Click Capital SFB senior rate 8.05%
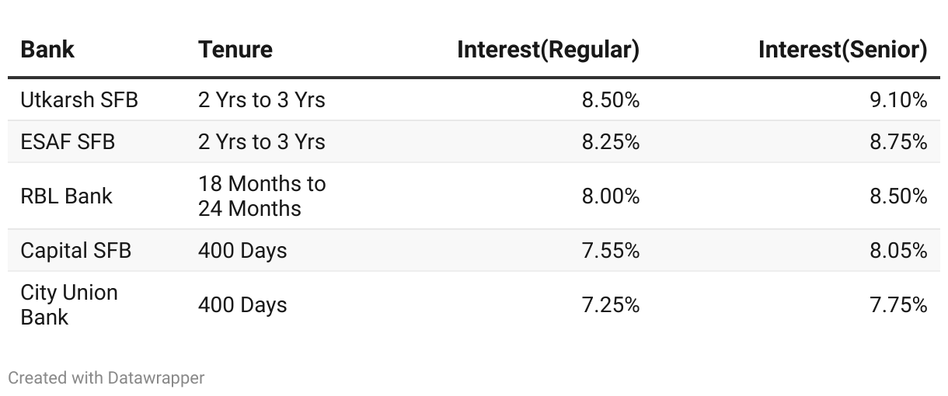This screenshot has height=396, width=948. pyautogui.click(x=898, y=251)
